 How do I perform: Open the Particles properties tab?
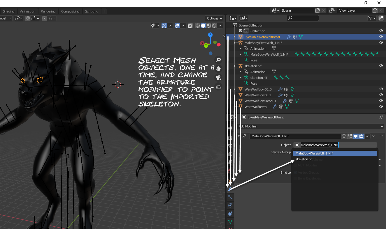[x=230, y=197]
